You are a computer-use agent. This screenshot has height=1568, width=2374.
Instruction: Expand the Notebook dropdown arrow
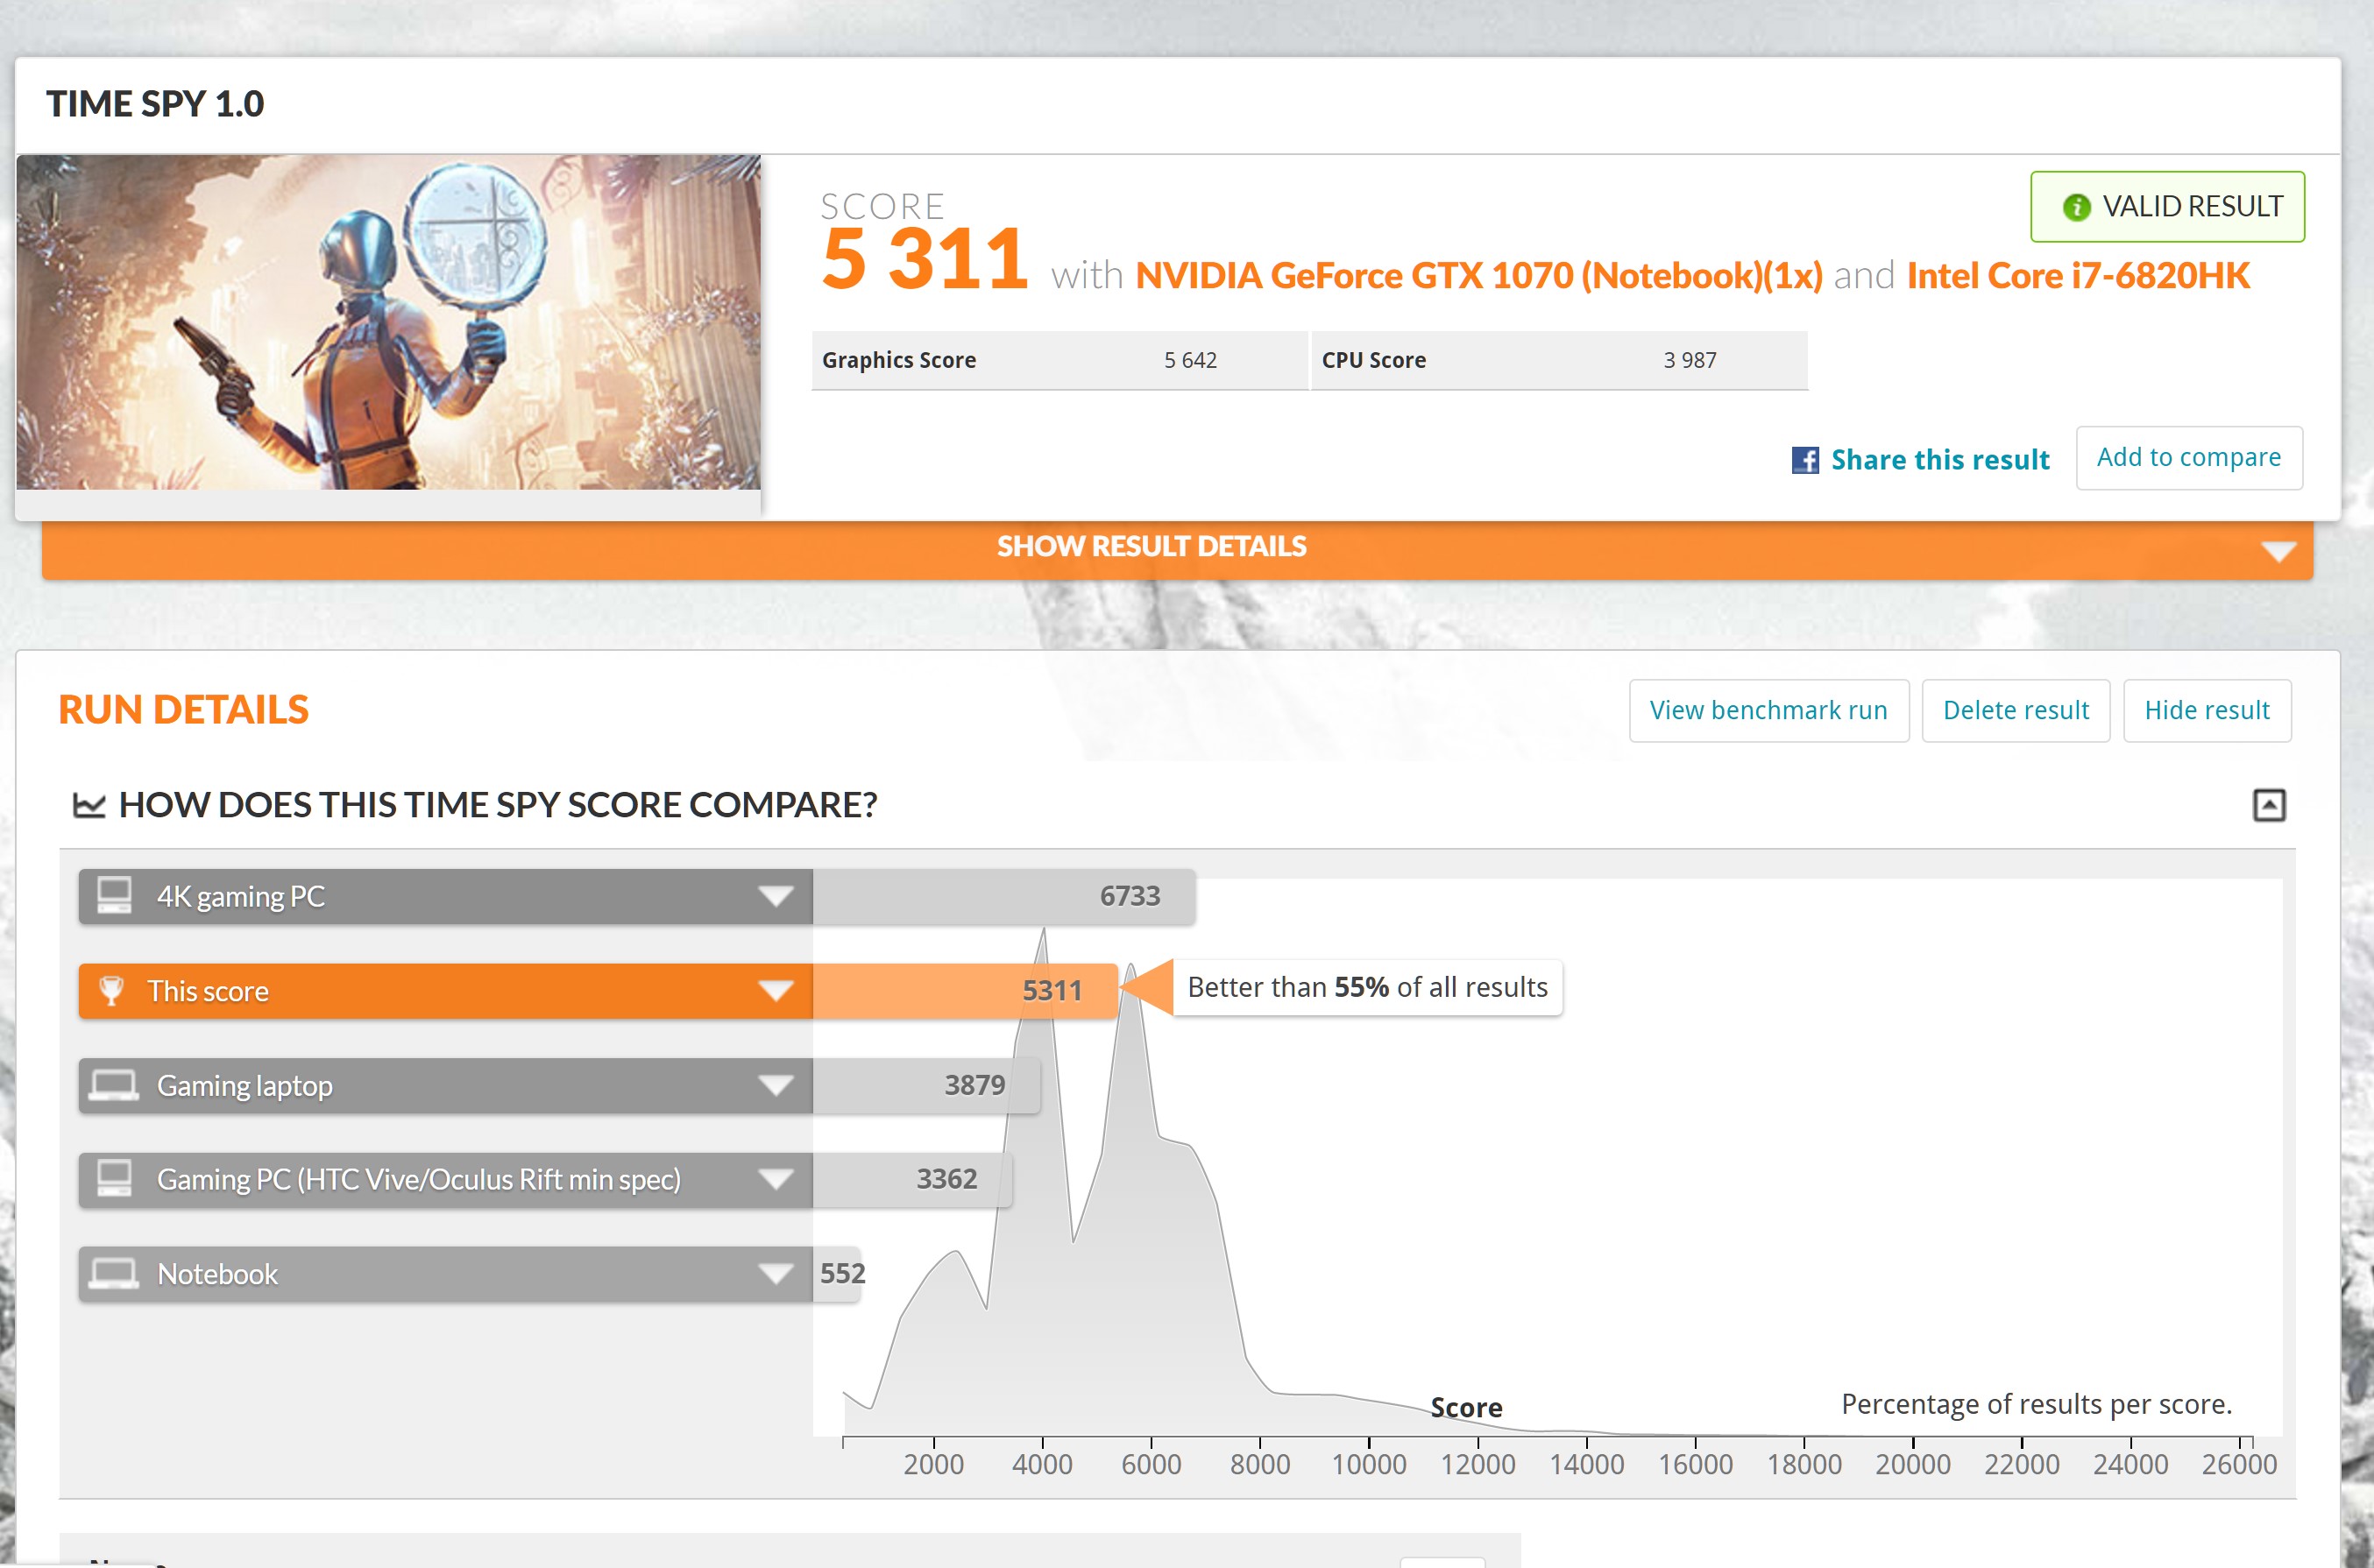click(x=776, y=1274)
